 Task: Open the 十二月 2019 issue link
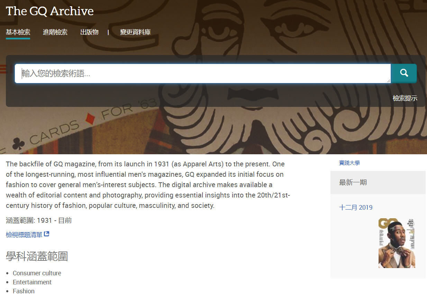pyautogui.click(x=356, y=208)
